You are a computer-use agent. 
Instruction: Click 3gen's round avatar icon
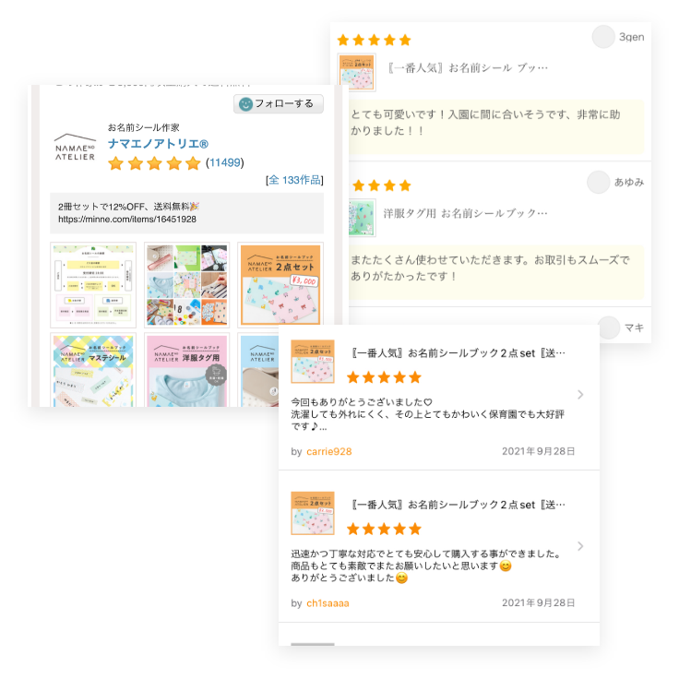point(603,37)
